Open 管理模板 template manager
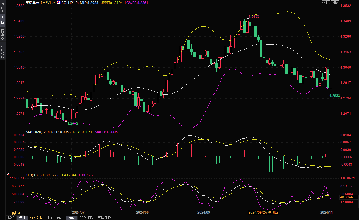The image size is (359, 220). coord(104,218)
